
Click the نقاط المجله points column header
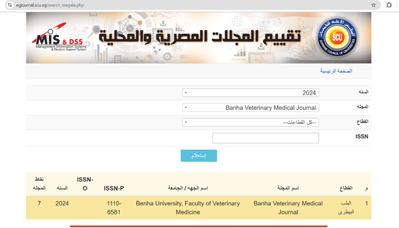click(39, 184)
